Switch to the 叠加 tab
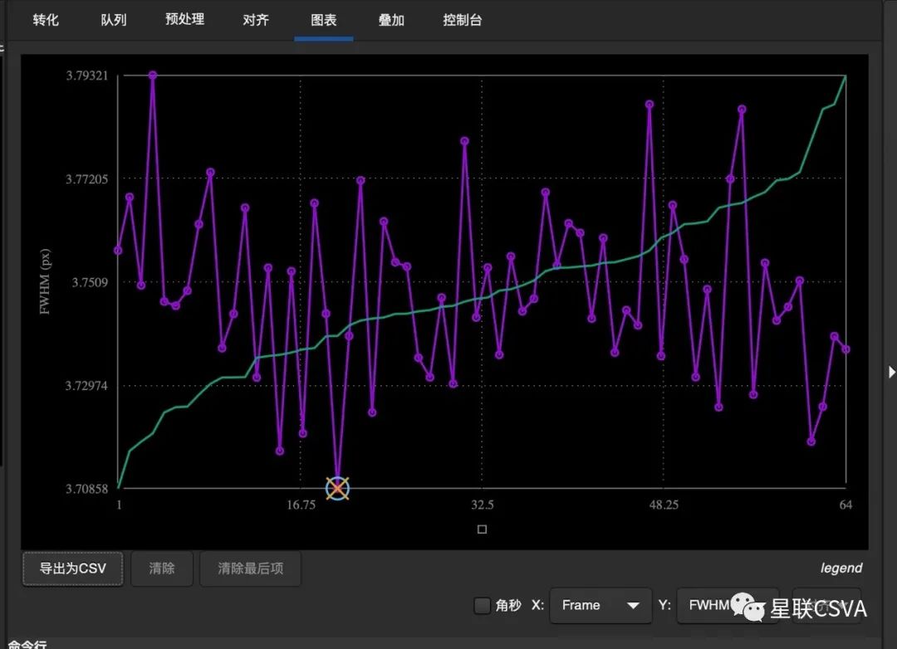Screen dimensions: 897x649 point(391,20)
